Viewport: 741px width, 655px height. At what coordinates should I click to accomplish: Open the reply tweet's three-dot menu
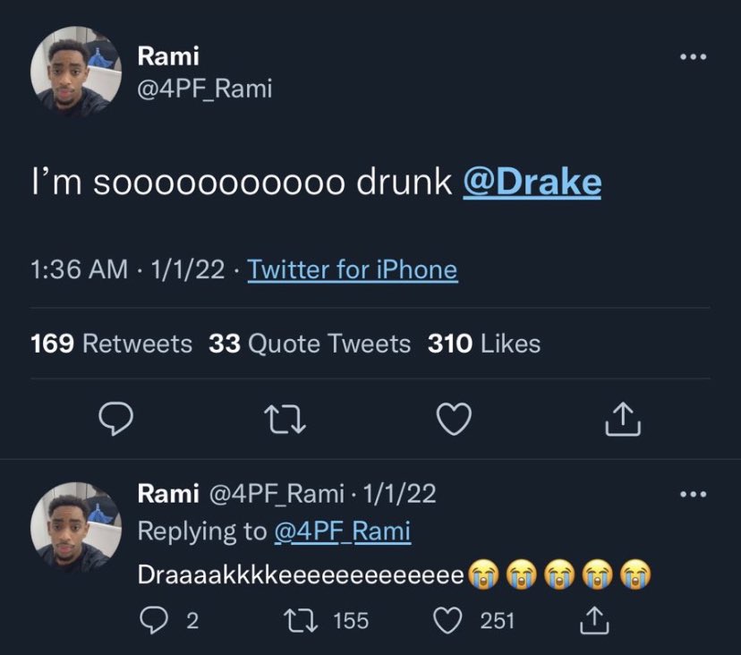(693, 494)
